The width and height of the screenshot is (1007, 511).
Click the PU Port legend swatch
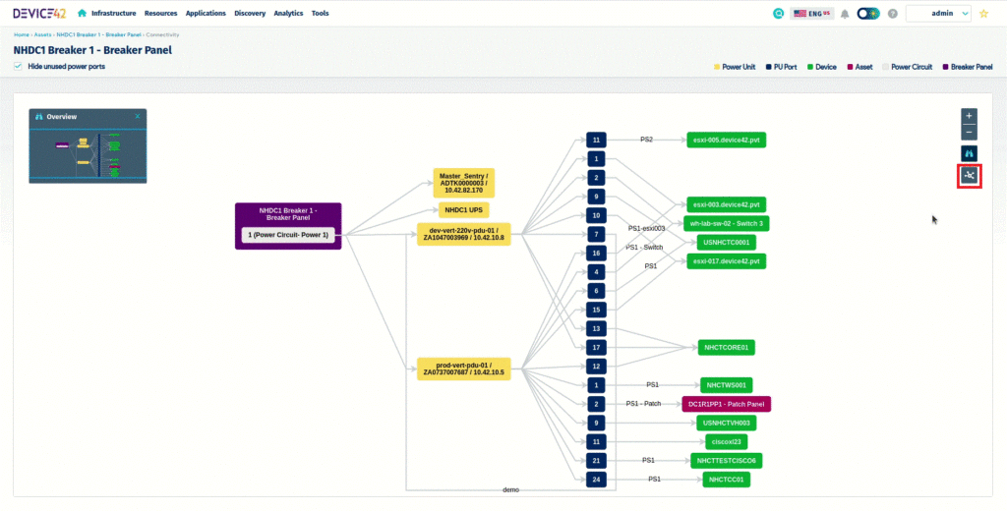pyautogui.click(x=768, y=67)
